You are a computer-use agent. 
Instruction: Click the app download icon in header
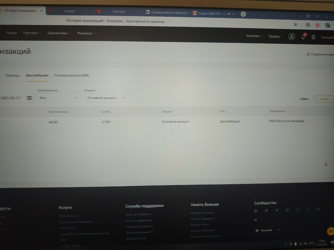[313, 37]
